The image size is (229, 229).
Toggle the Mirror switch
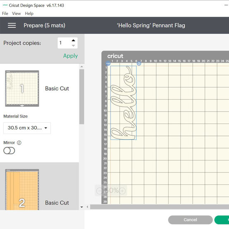(x=9, y=150)
